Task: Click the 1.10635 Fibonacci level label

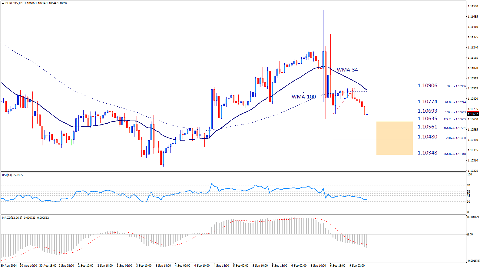Action: point(427,118)
